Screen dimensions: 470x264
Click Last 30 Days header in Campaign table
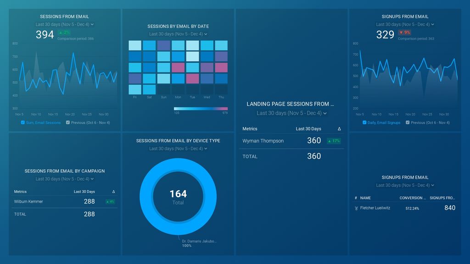coord(84,192)
